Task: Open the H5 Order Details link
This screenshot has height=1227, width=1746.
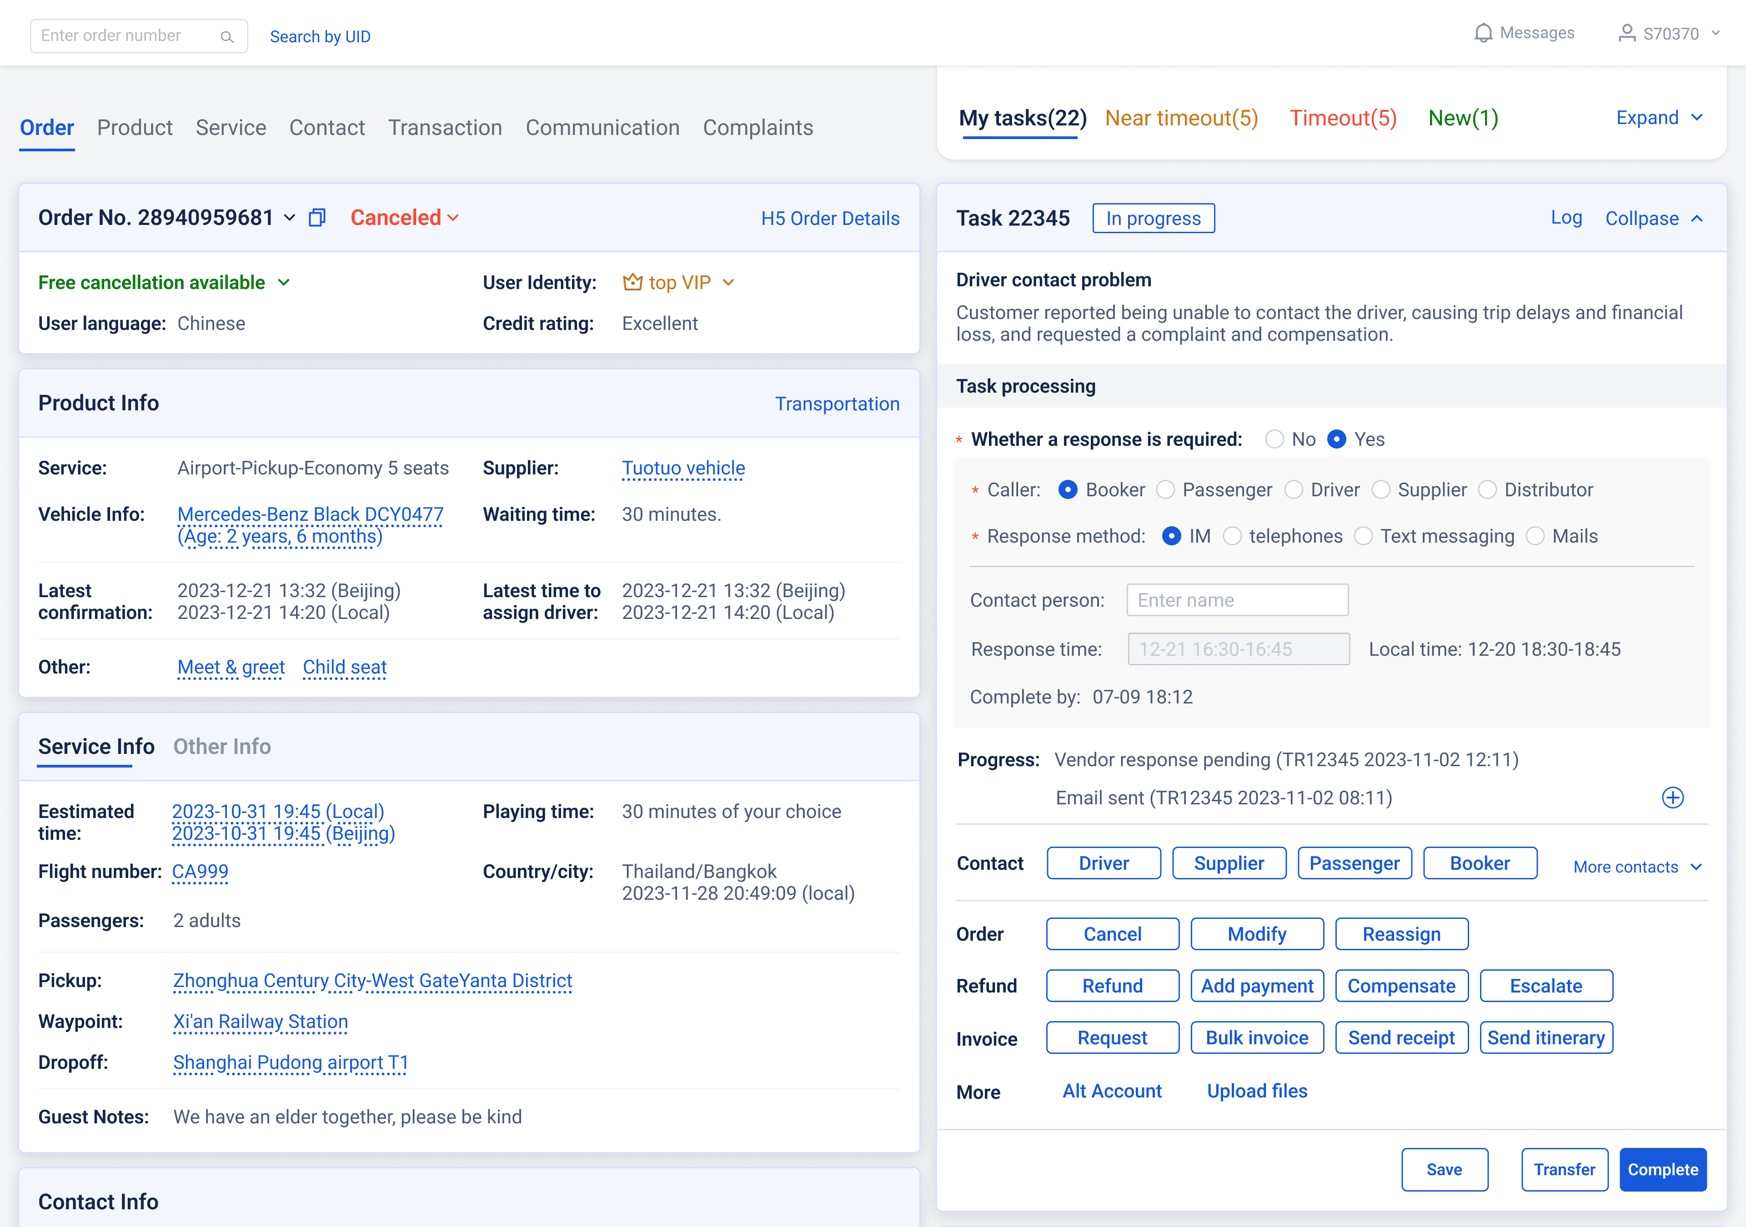Action: [830, 219]
